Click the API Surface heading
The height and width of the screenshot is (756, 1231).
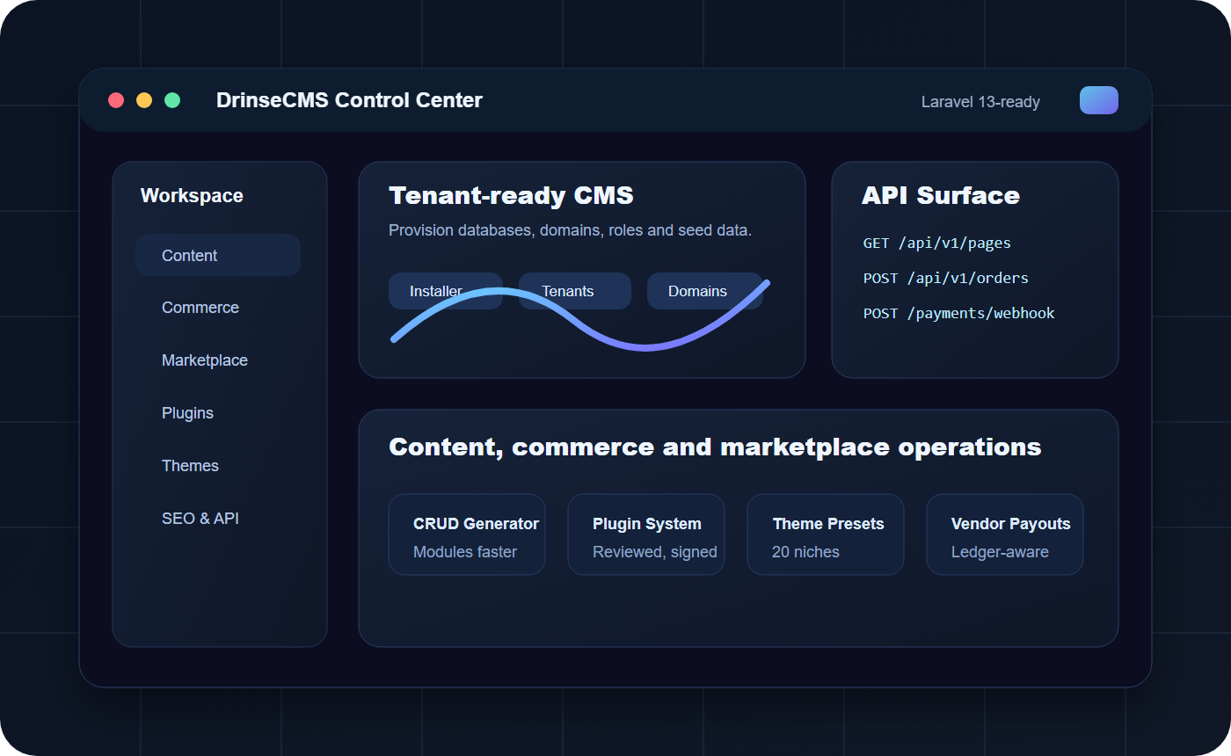pos(941,195)
